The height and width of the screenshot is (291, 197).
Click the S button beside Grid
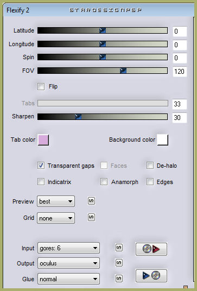[x=91, y=217]
